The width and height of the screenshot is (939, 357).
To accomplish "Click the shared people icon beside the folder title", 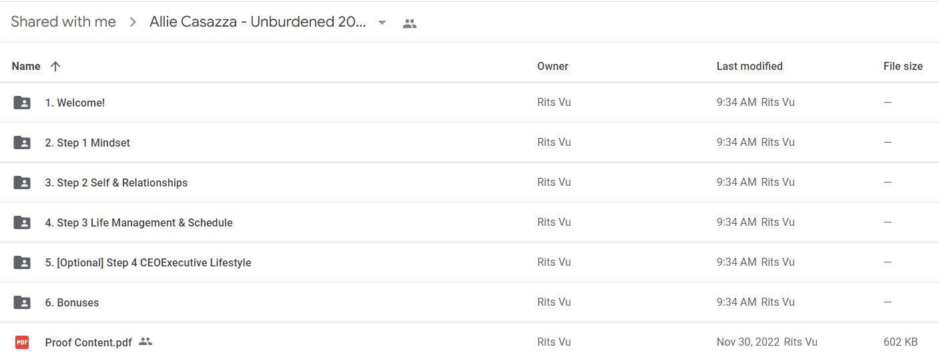I will click(410, 23).
